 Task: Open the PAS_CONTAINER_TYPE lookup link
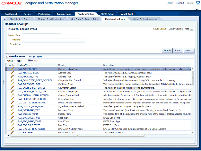[x=29, y=84]
